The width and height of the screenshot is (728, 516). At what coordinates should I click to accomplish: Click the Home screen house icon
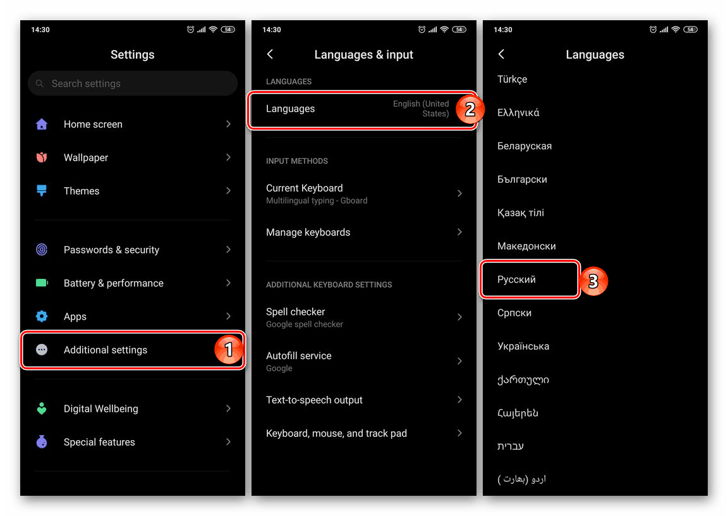(x=42, y=124)
